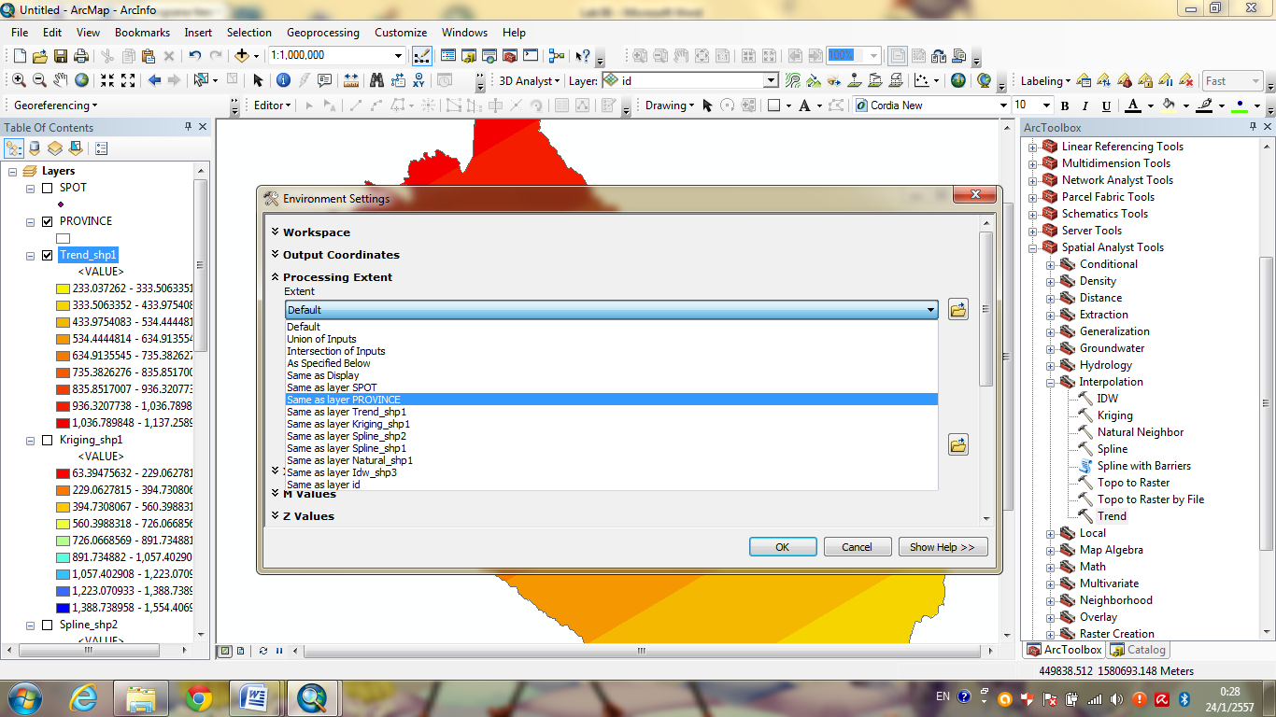The width and height of the screenshot is (1276, 717).
Task: Click the Show Help button
Action: click(x=942, y=547)
